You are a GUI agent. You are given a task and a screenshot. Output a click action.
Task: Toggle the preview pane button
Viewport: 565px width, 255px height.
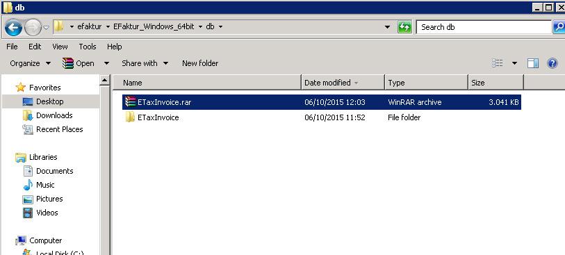coord(533,63)
